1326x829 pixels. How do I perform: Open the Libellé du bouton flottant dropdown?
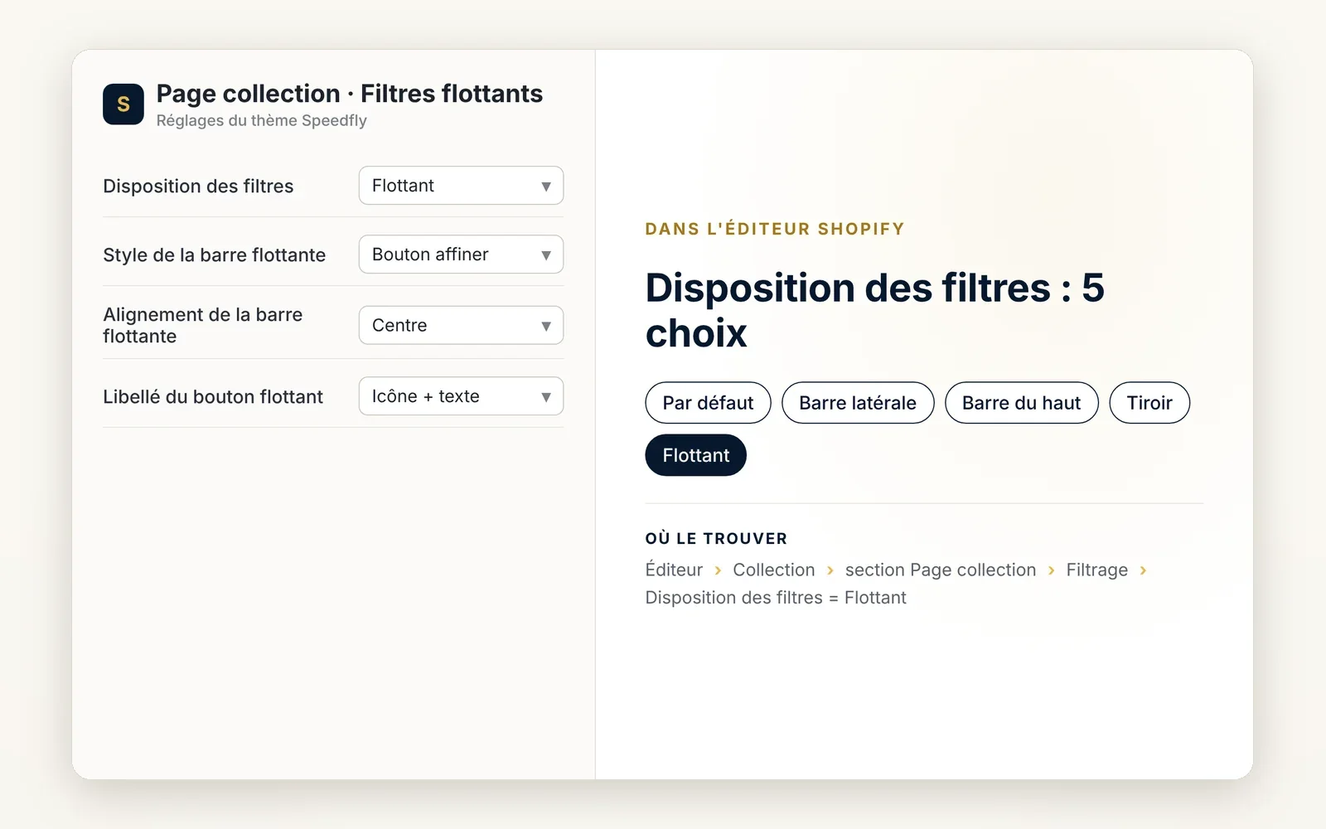[461, 396]
